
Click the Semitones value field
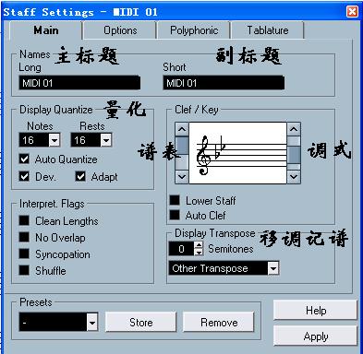pyautogui.click(x=182, y=249)
